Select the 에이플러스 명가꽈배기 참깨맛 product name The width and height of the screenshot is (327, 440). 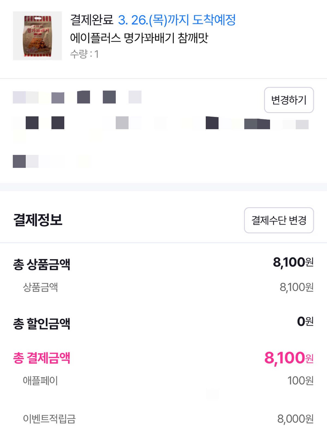(139, 38)
